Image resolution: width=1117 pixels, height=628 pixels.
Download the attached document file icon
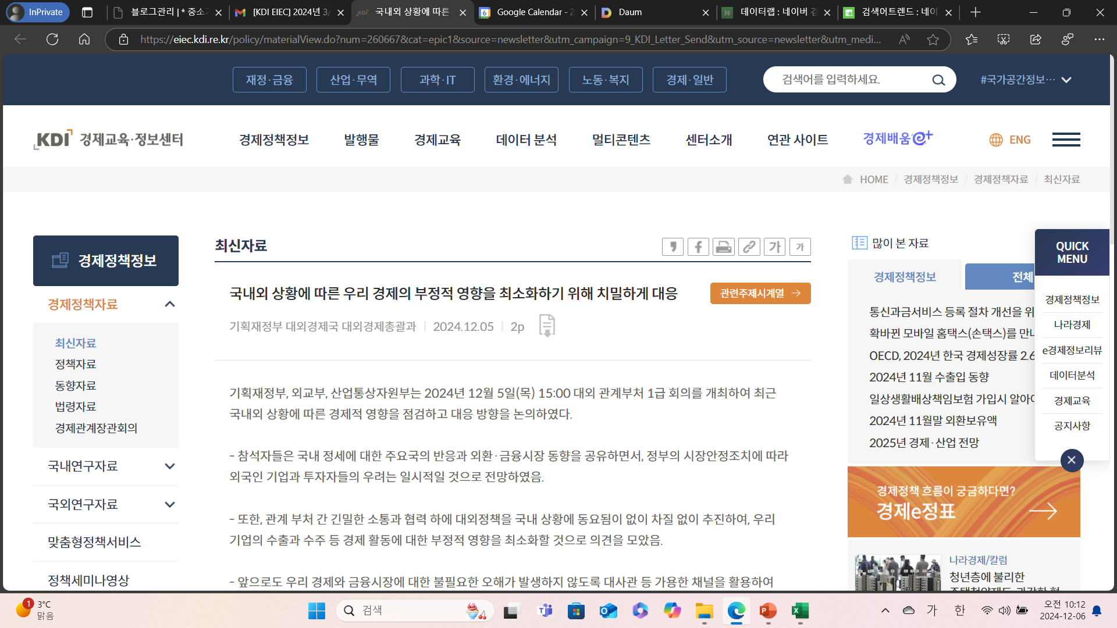[x=547, y=326]
